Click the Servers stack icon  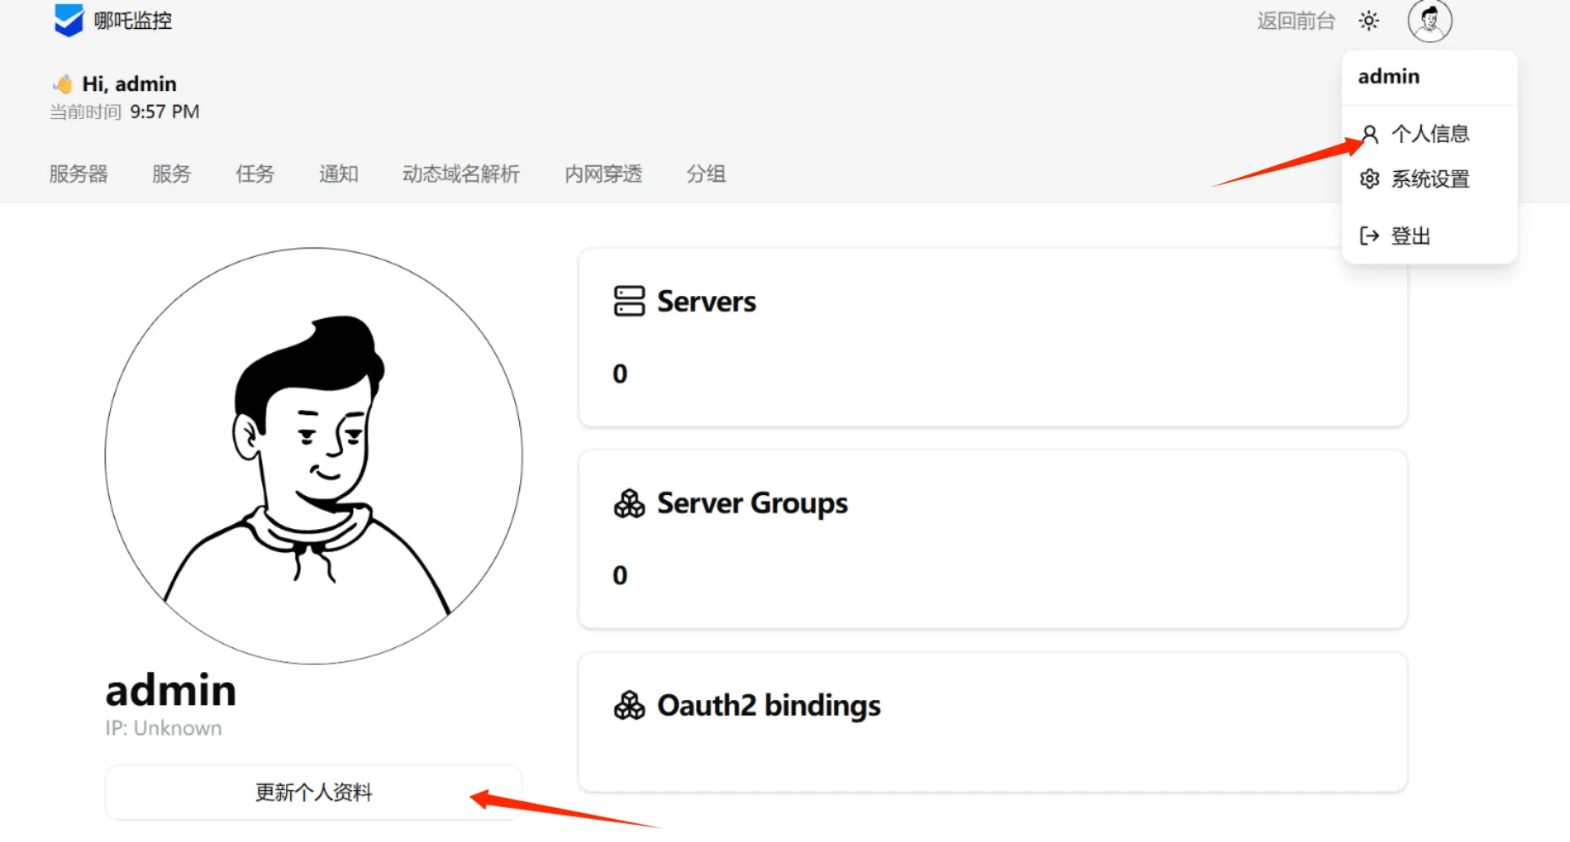point(629,301)
